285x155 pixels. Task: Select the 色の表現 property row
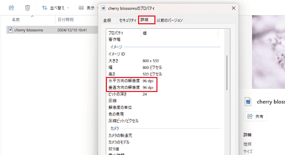(x=116, y=114)
